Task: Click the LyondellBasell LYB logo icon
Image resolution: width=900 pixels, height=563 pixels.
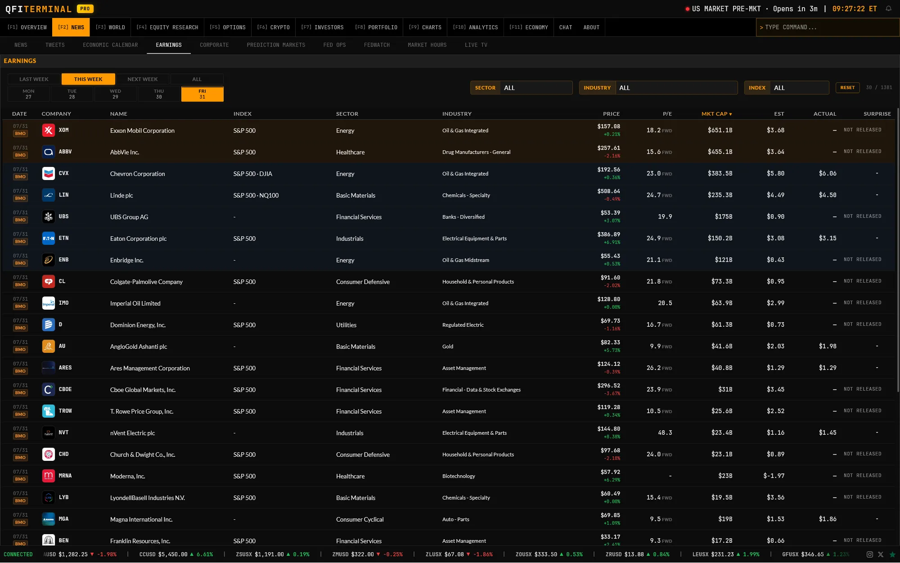Action: (49, 497)
